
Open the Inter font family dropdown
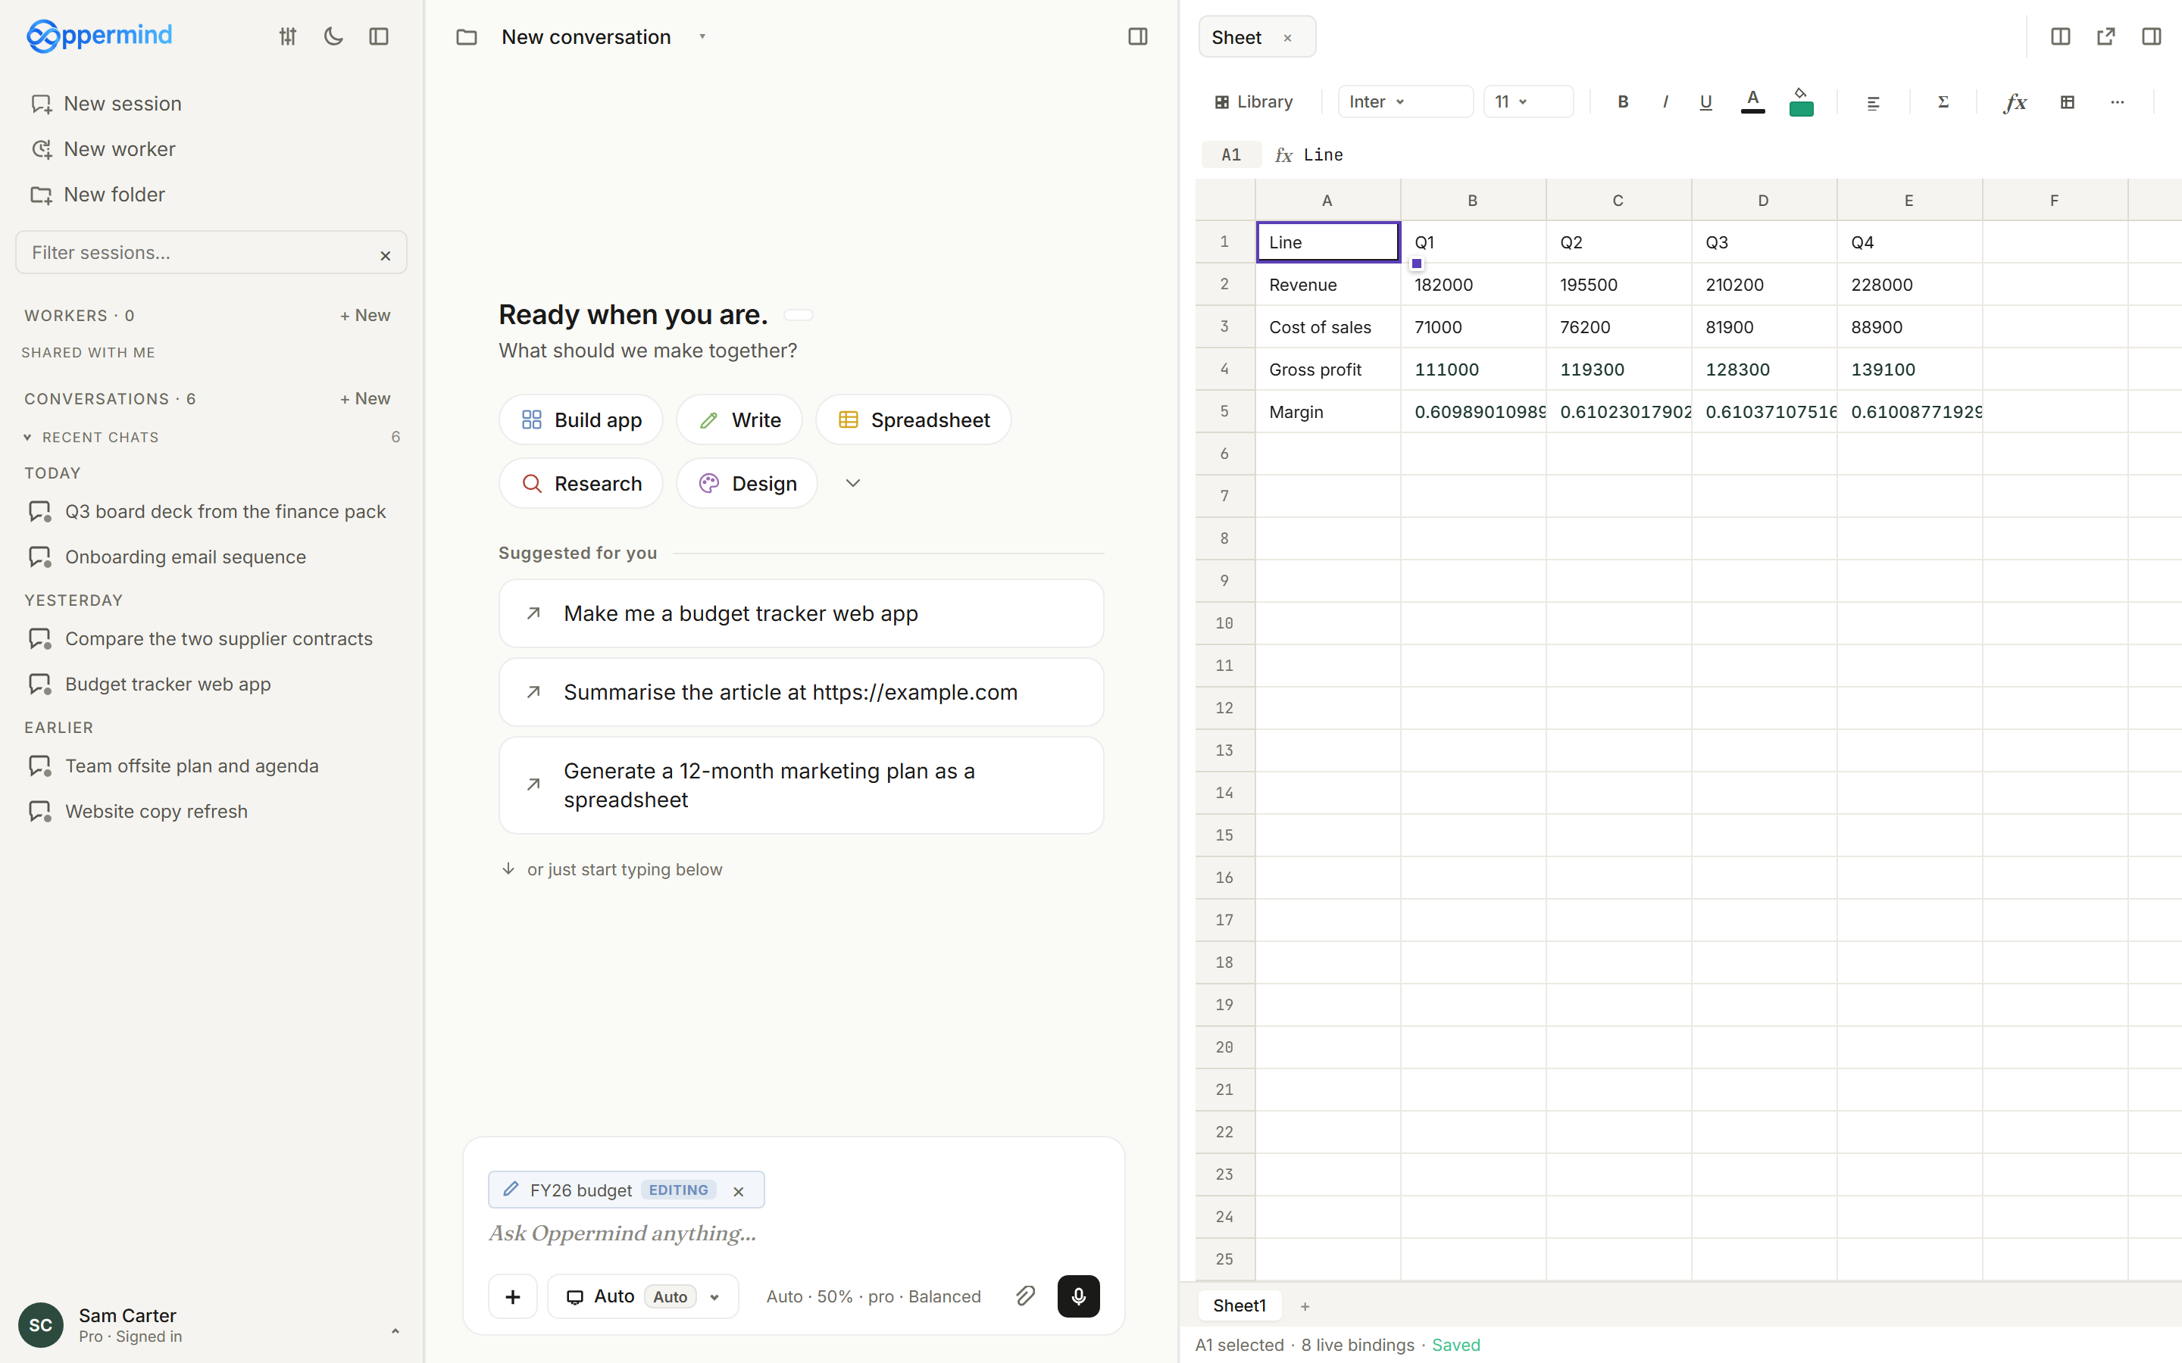[1405, 102]
